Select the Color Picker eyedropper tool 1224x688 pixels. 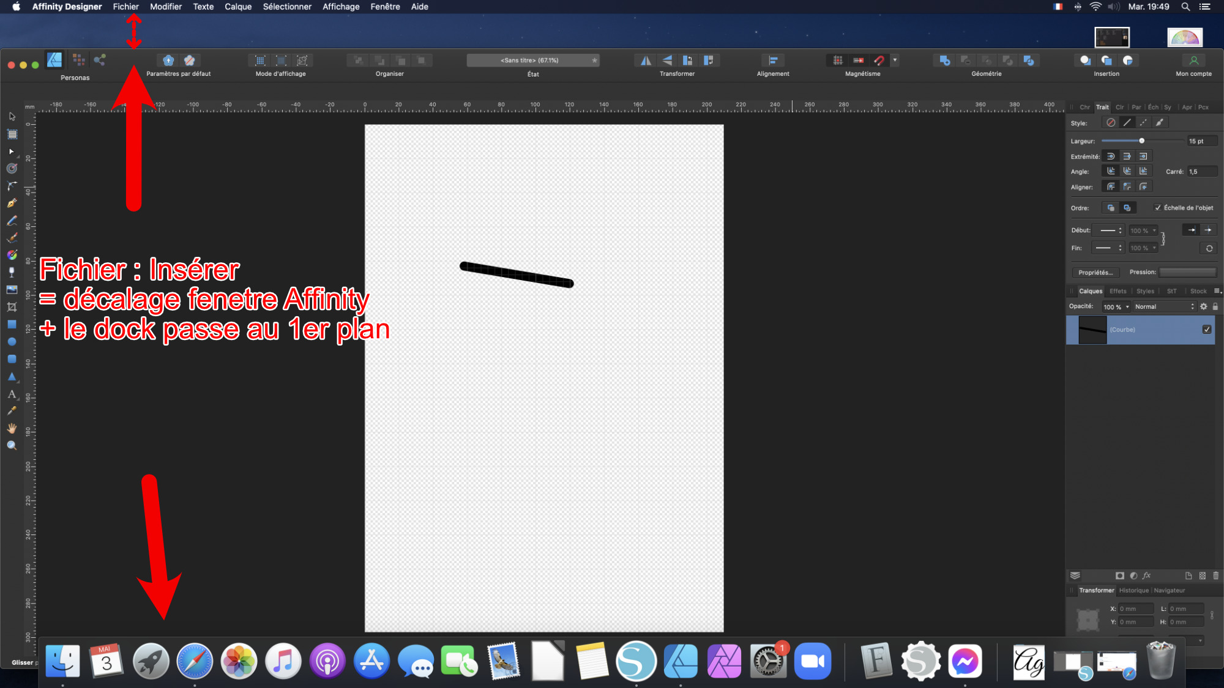pyautogui.click(x=12, y=412)
